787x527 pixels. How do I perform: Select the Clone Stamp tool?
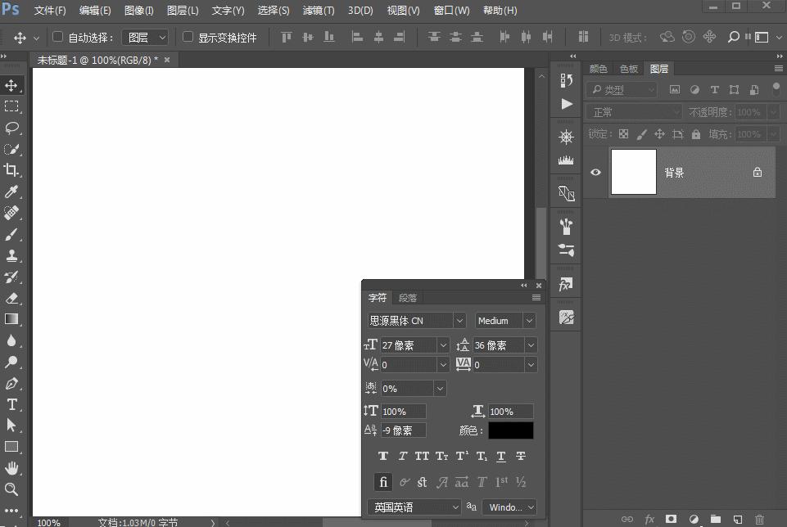tap(11, 255)
